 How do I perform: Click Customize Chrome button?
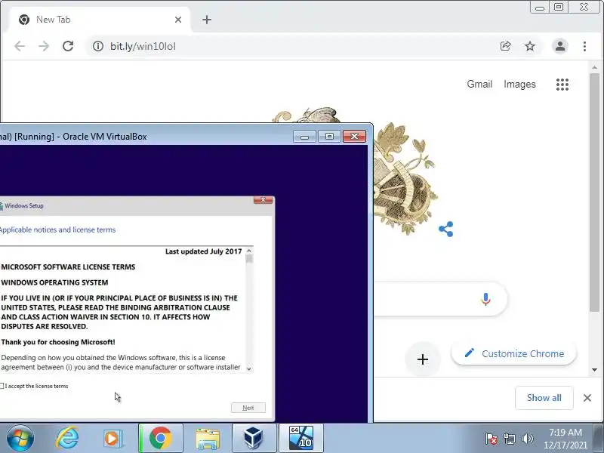(x=514, y=353)
